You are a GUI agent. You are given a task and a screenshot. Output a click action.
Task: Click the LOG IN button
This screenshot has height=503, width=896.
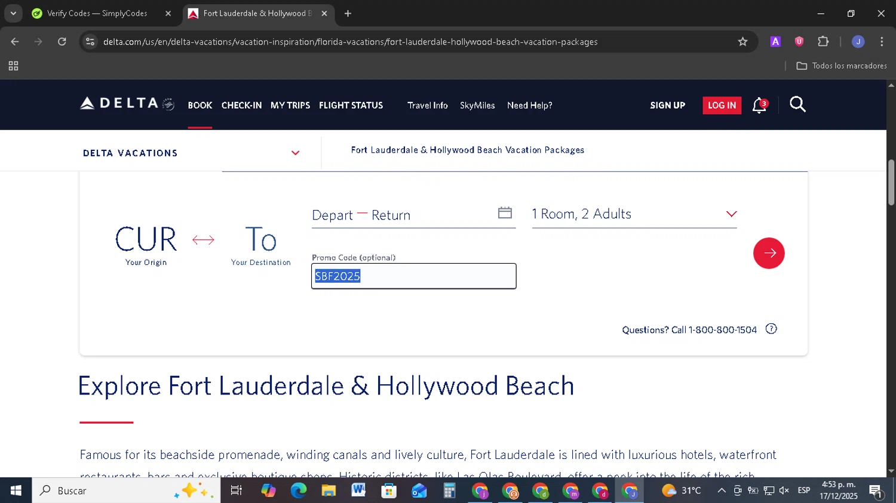(x=722, y=106)
